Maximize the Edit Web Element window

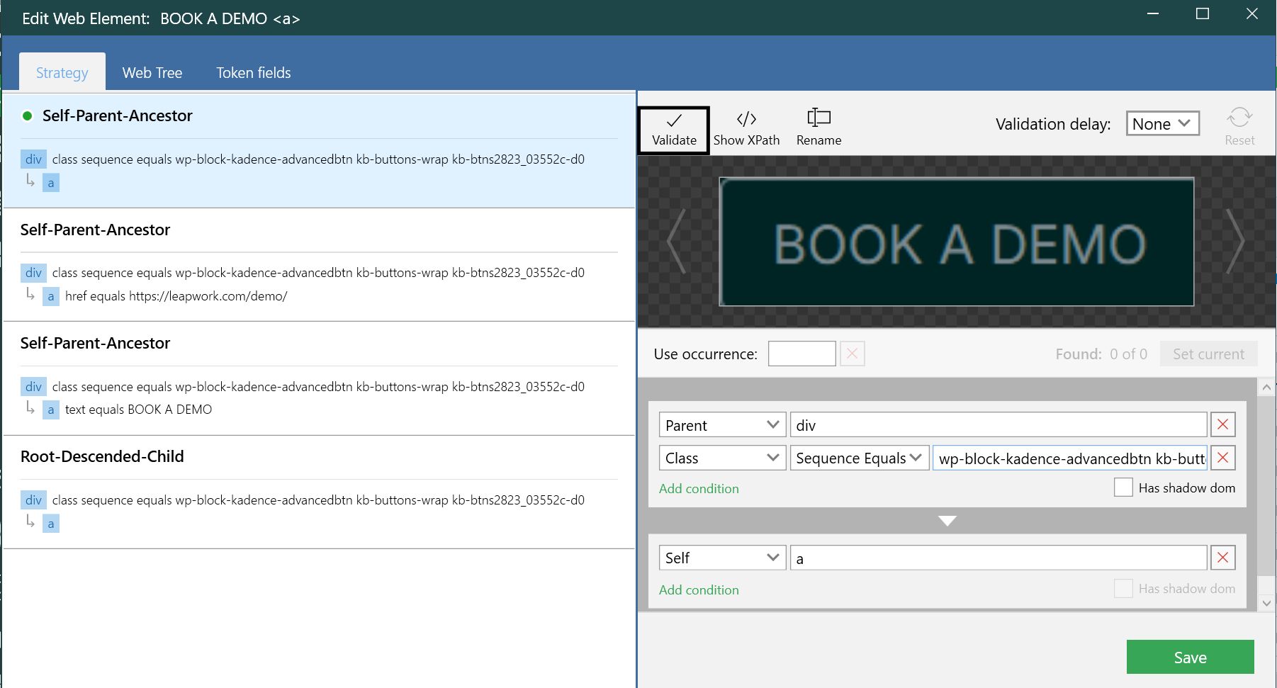(x=1202, y=13)
